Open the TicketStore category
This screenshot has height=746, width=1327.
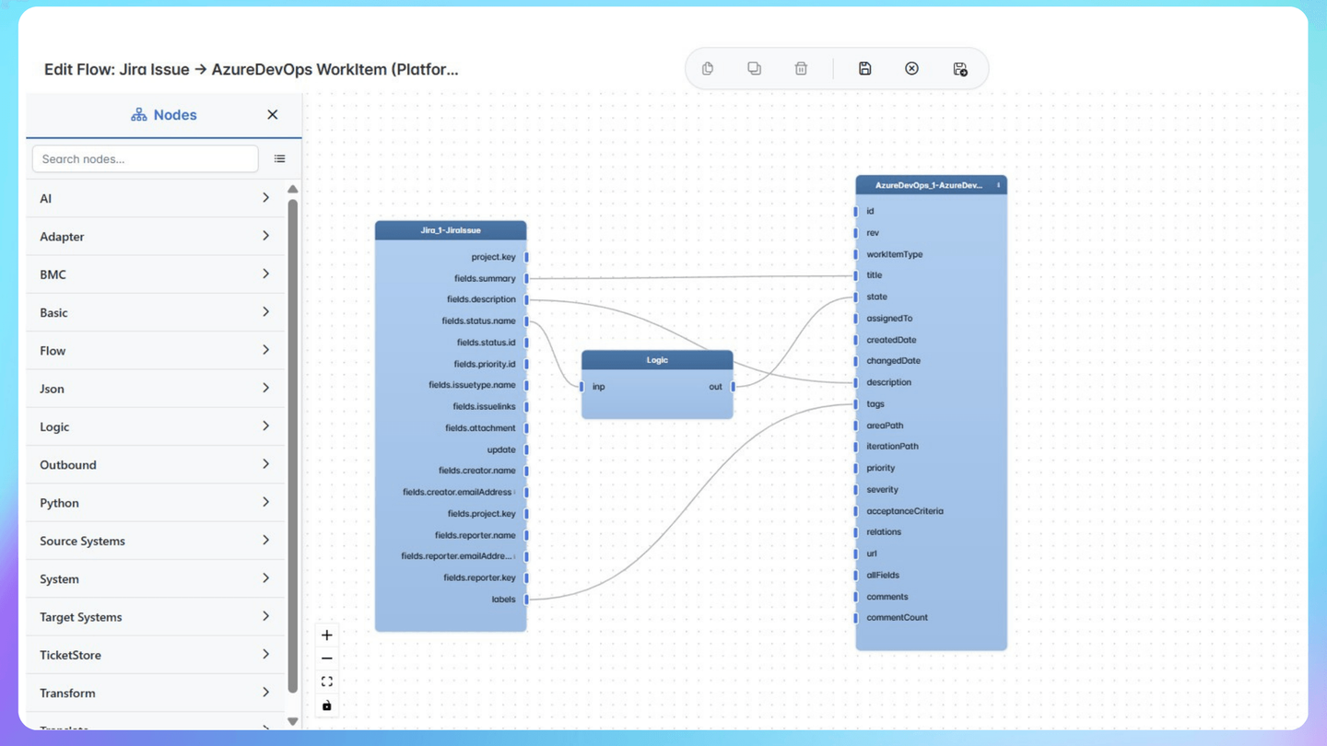(x=155, y=655)
